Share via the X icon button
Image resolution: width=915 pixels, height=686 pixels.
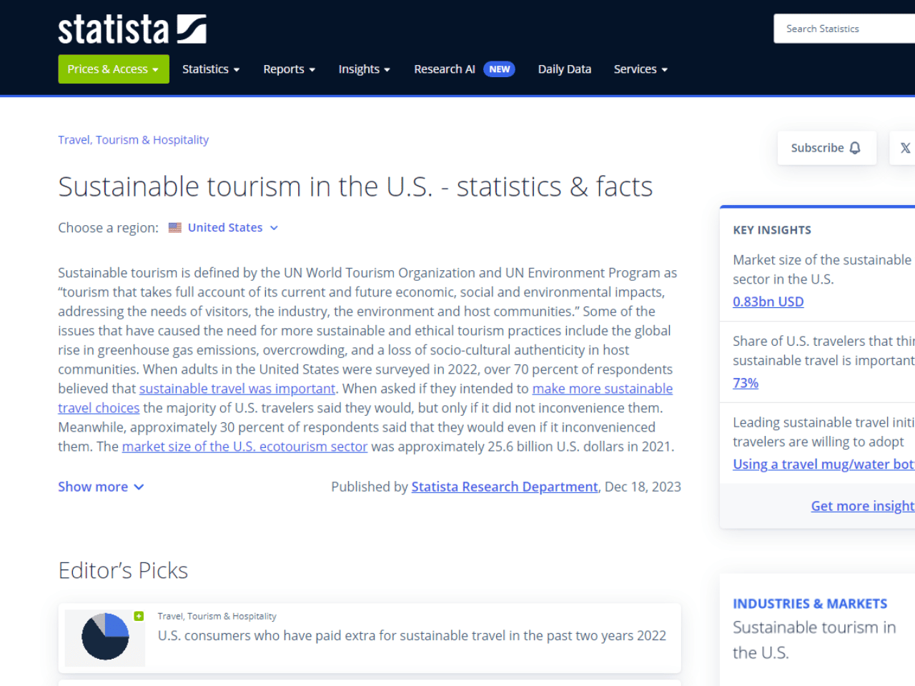pos(905,148)
